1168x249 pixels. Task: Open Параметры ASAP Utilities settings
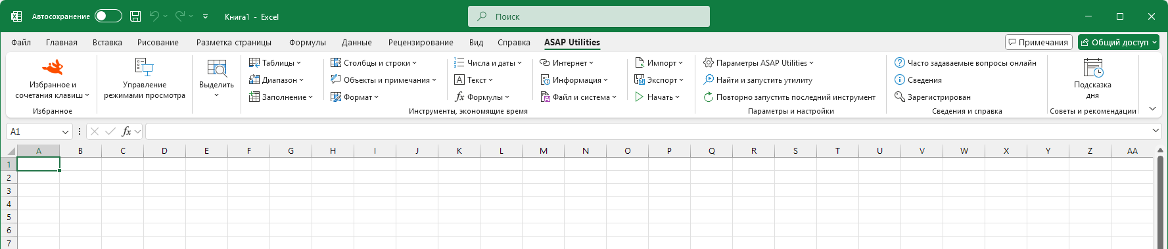[759, 63]
